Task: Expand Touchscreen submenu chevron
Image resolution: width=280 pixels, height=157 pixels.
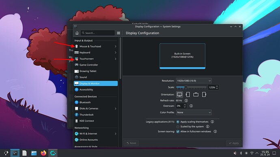Action: (x=116, y=59)
